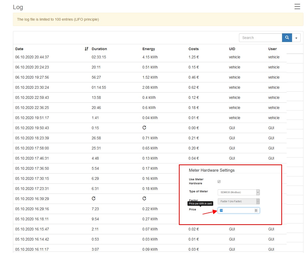This screenshot has width=306, height=253.
Task: Sort by the Costs column header
Action: (193, 49)
